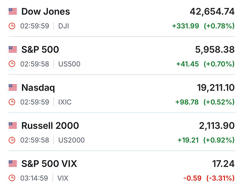Click the VIX change -0.59 (-3.31%)
The height and width of the screenshot is (188, 244).
pos(209,178)
